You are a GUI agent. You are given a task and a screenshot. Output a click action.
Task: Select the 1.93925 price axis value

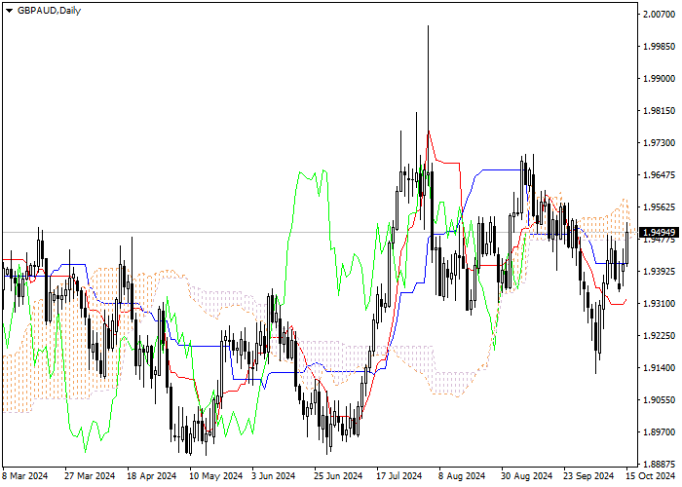point(659,272)
